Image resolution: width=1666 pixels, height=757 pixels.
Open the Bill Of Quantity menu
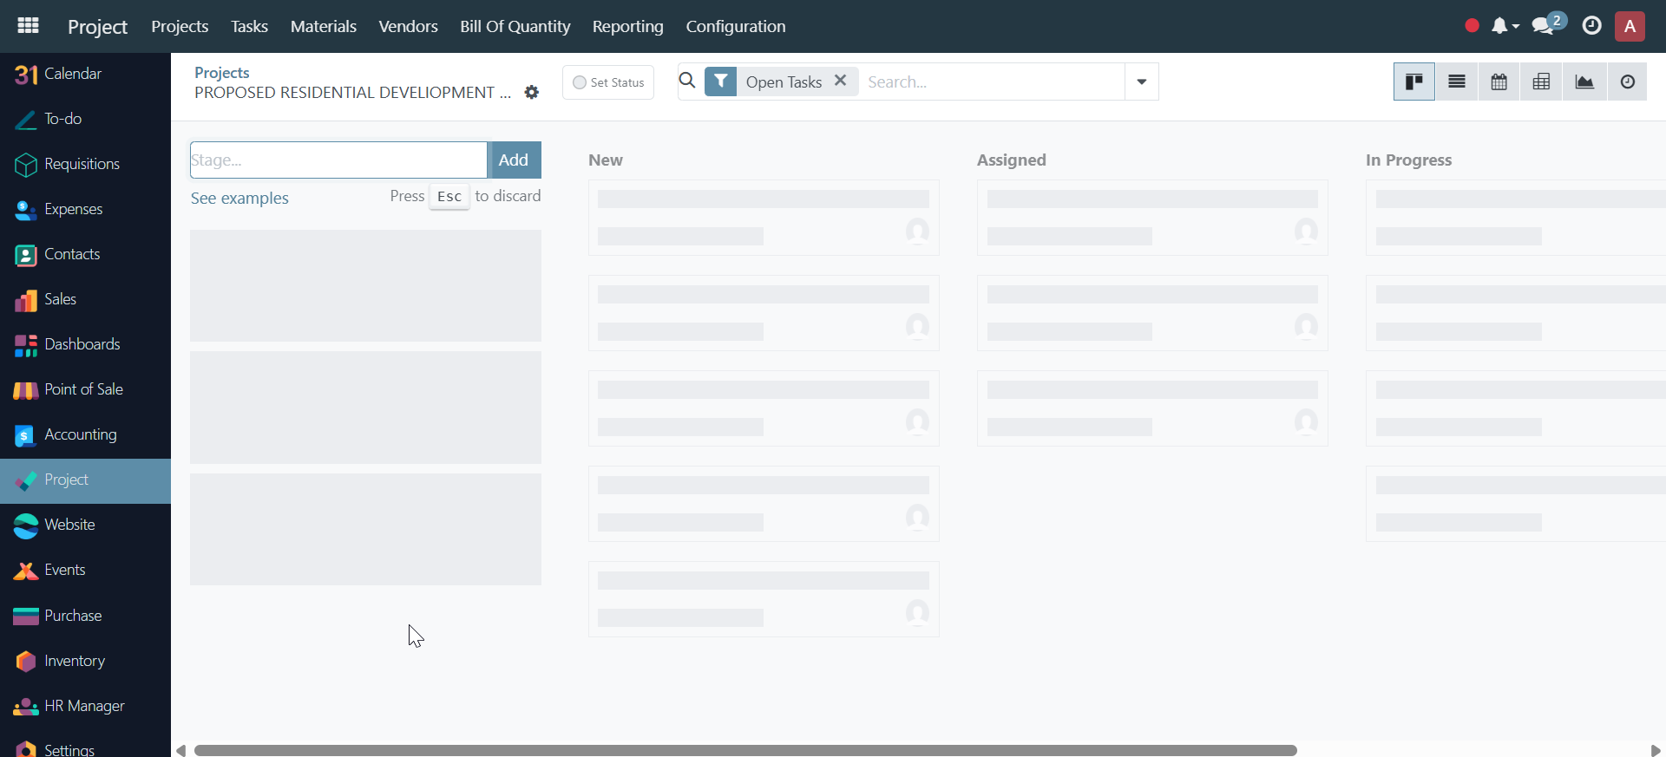[x=515, y=26]
